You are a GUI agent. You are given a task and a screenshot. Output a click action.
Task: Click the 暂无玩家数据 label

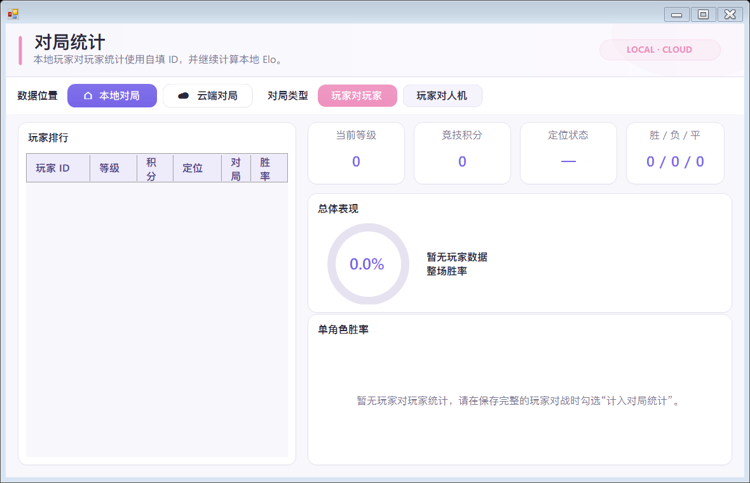click(457, 257)
